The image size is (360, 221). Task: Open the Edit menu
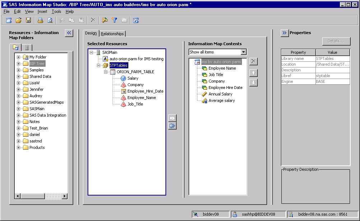coord(17,11)
